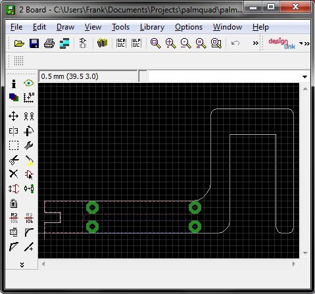
Task: Show hidden toolbar buttons next to undo
Action: [255, 43]
